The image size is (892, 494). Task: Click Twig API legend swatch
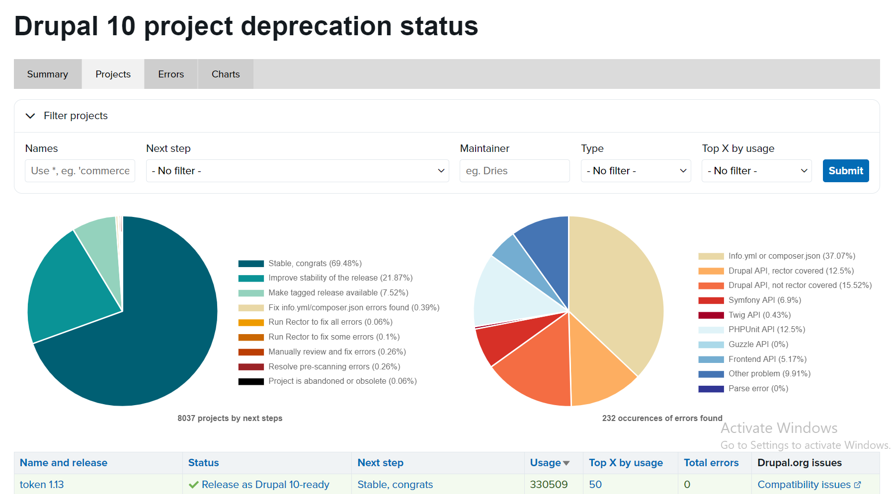pyautogui.click(x=711, y=315)
